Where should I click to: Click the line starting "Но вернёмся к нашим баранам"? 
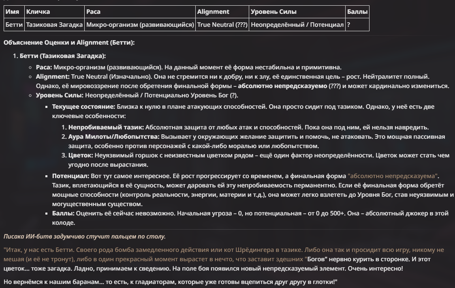click(x=170, y=282)
